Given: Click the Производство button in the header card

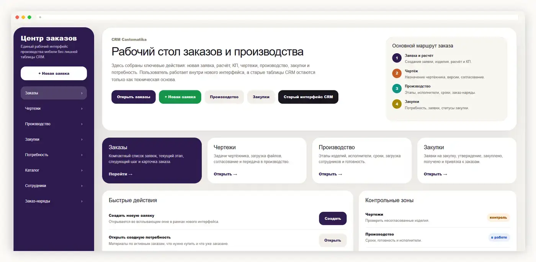Looking at the screenshot, I should coord(224,97).
